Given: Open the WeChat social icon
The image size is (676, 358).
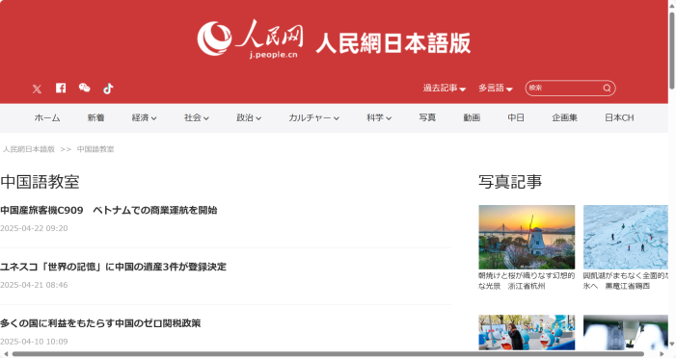Looking at the screenshot, I should 85,89.
